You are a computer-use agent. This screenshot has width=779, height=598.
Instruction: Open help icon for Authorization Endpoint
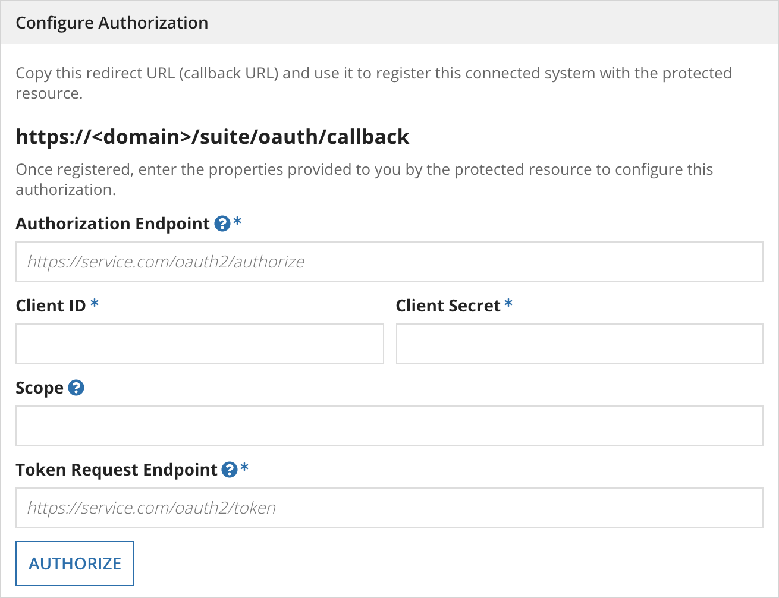tap(222, 224)
